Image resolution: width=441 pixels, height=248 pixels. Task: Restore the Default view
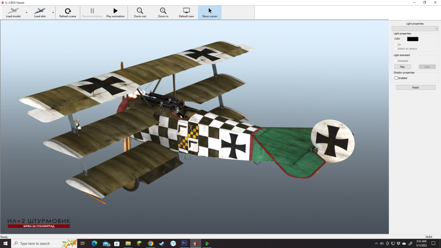click(186, 11)
